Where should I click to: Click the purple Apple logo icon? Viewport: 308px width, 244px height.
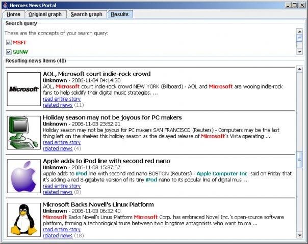click(24, 176)
